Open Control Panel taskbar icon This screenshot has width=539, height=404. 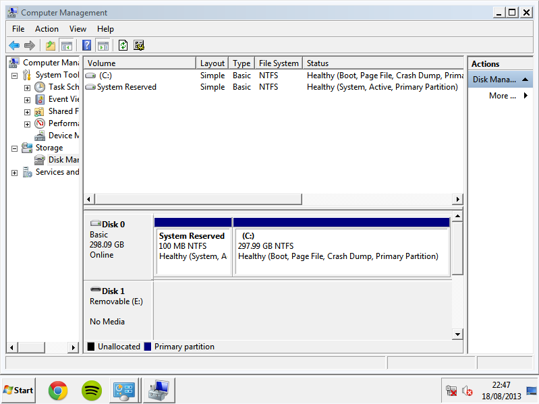pyautogui.click(x=124, y=391)
